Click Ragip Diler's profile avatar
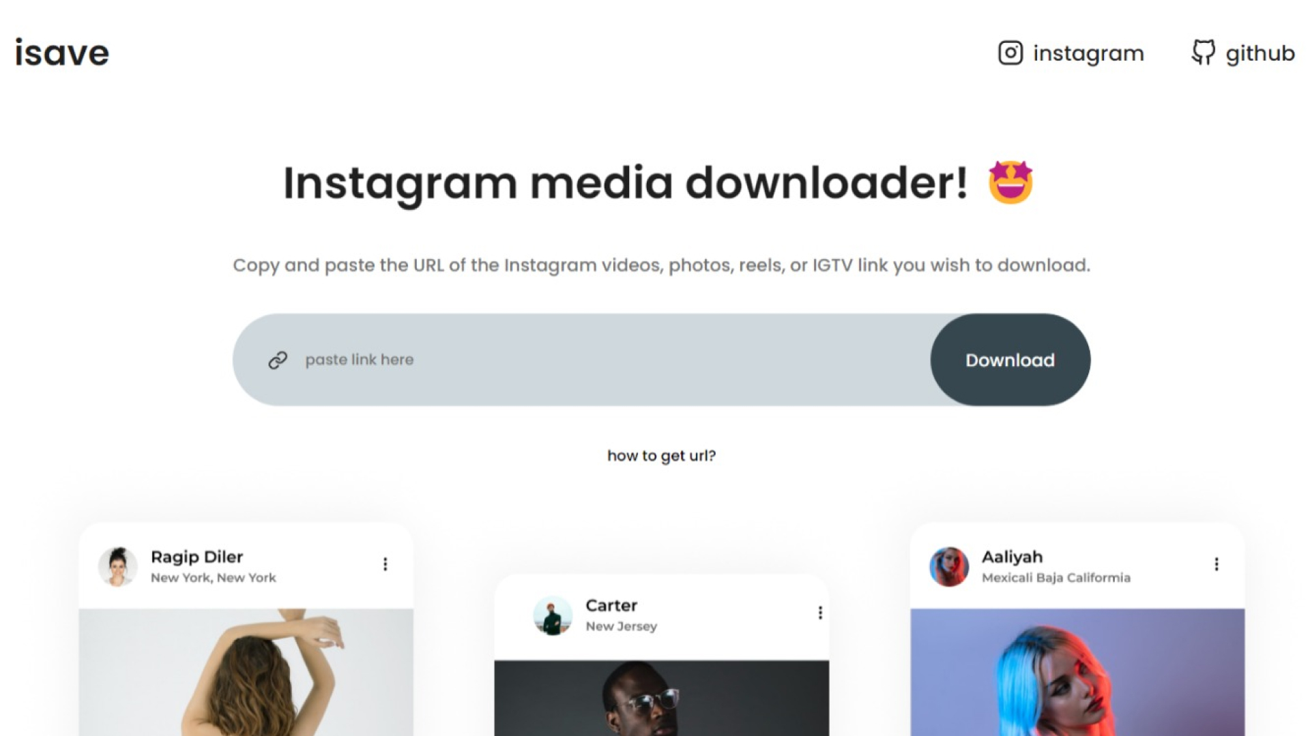This screenshot has width=1310, height=736. (118, 566)
